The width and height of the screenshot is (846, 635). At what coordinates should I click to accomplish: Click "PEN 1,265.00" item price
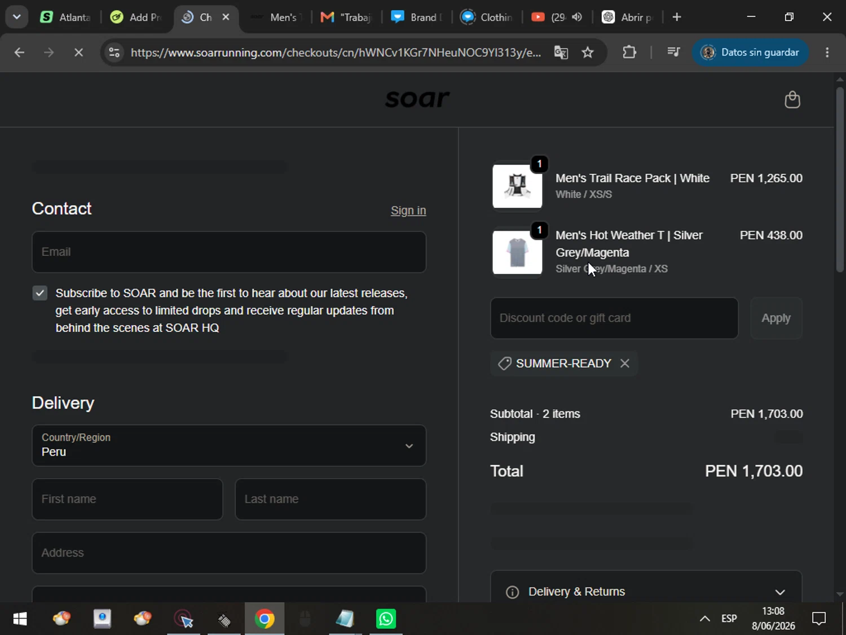(x=766, y=178)
